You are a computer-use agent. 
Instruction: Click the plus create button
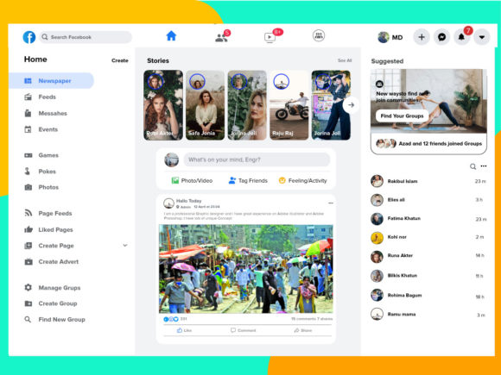click(x=422, y=37)
